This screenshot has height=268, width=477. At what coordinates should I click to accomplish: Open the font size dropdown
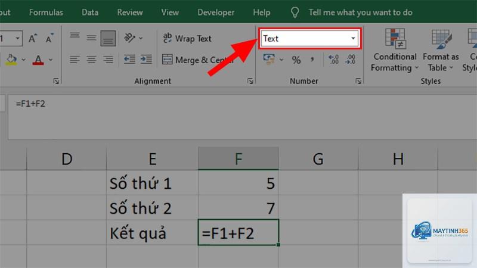[17, 38]
